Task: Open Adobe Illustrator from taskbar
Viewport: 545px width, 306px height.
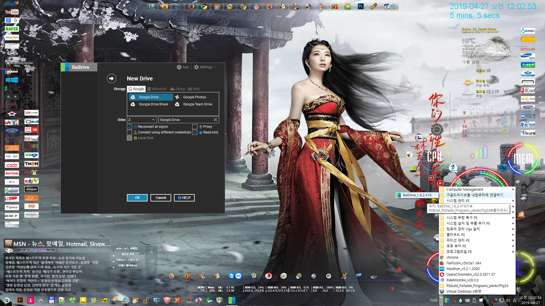Action: tap(20, 300)
